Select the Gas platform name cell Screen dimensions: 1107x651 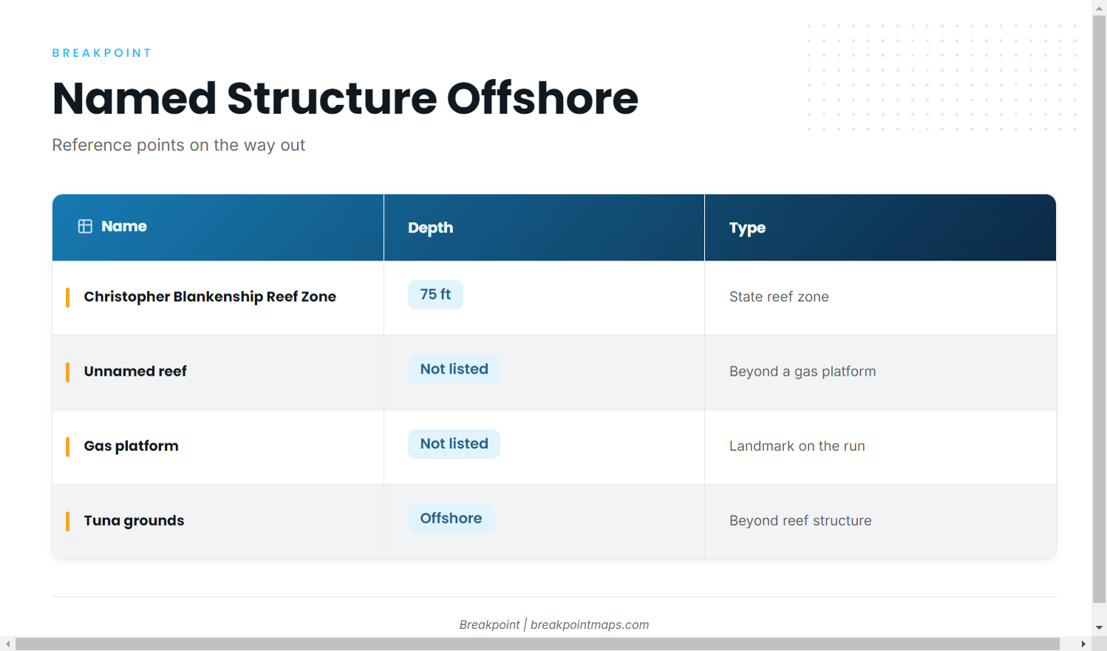click(x=218, y=447)
